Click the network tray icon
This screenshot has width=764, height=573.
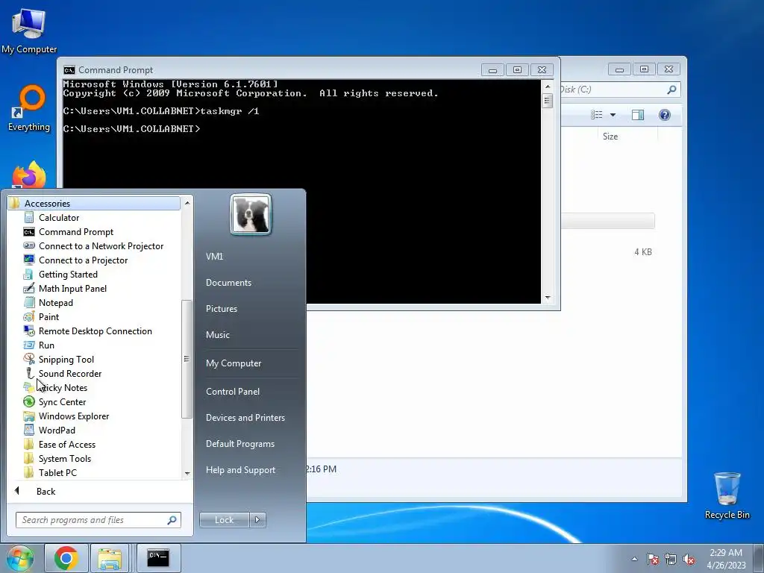pyautogui.click(x=671, y=559)
